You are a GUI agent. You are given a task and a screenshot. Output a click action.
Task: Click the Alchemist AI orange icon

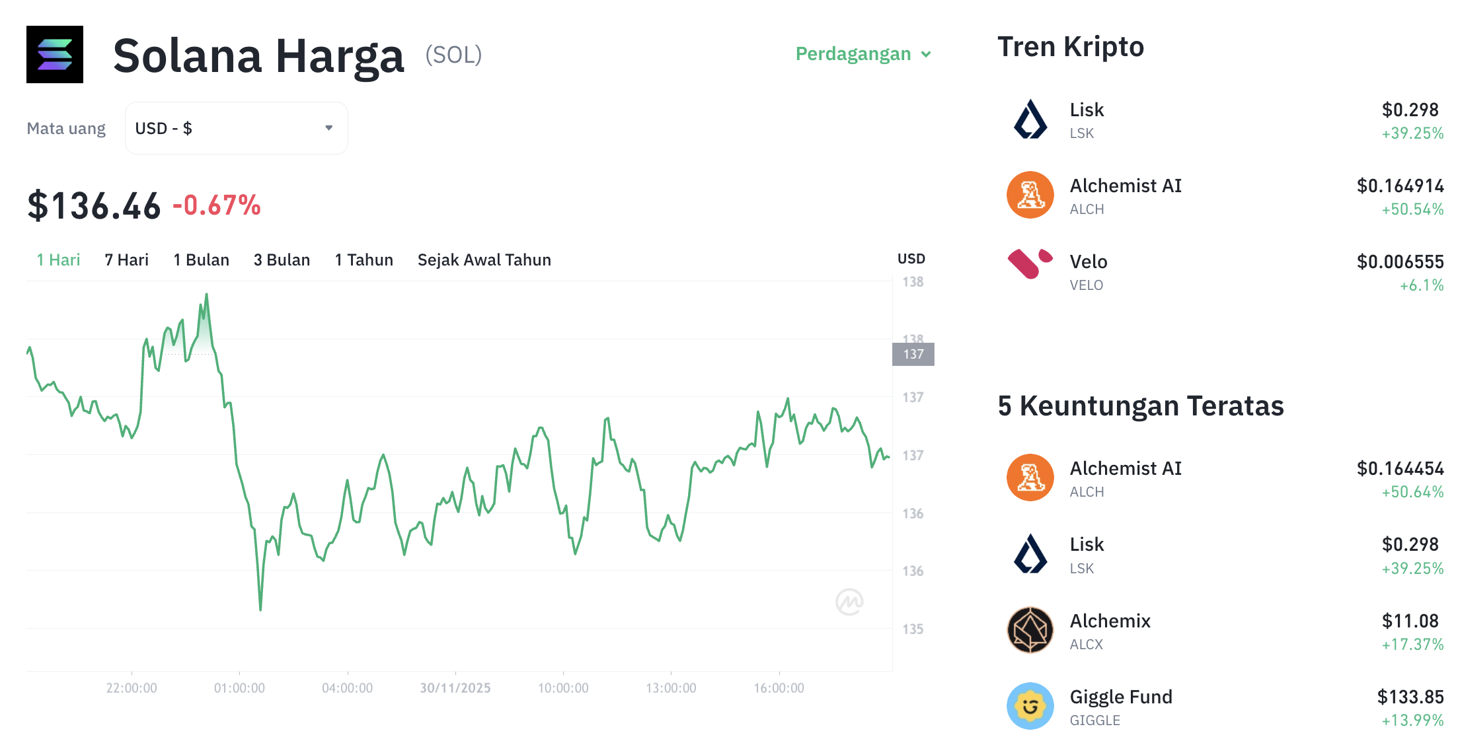coord(1028,195)
